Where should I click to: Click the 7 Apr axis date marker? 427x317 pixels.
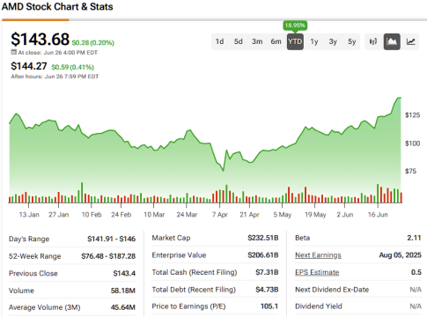pyautogui.click(x=220, y=215)
